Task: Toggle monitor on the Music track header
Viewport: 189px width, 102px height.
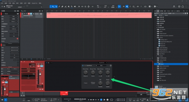Action: 31,14
